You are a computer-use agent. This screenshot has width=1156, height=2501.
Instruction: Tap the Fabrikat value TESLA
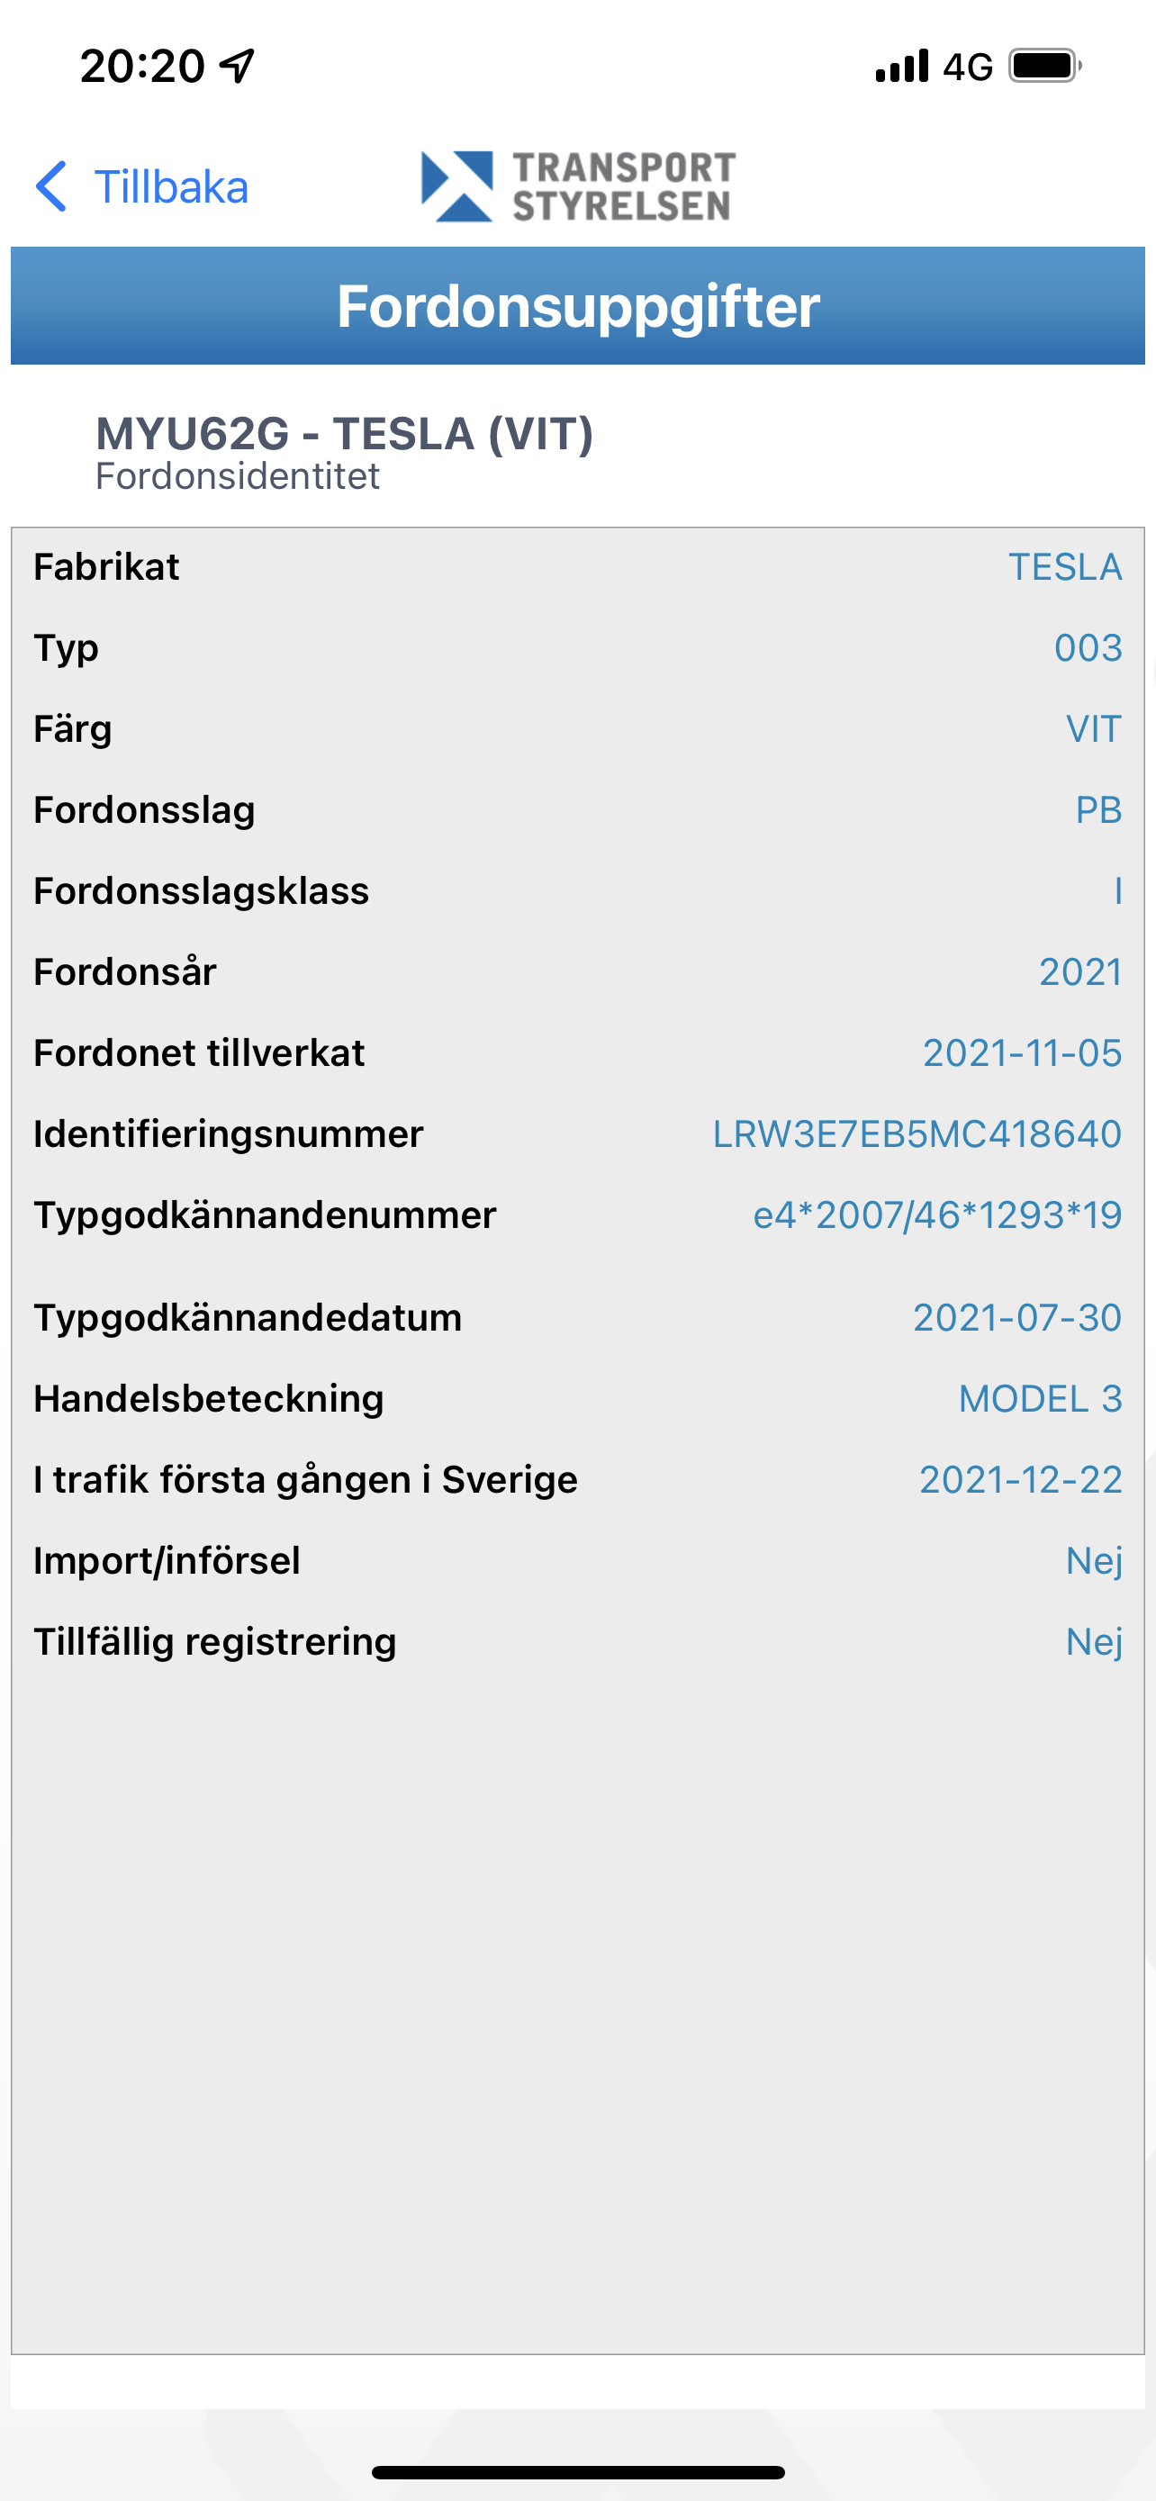(x=1065, y=567)
